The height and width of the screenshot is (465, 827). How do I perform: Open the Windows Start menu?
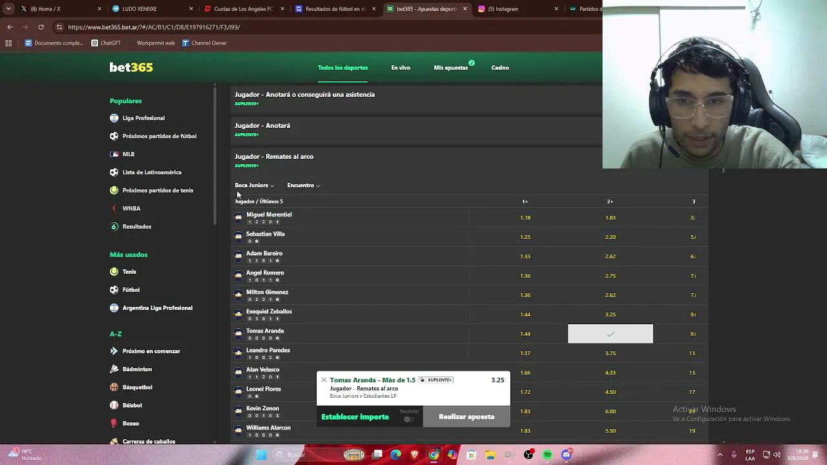click(x=262, y=455)
